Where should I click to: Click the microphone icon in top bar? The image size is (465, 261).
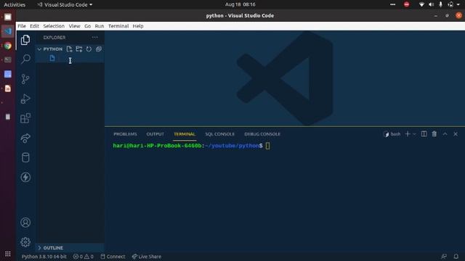tap(441, 4)
